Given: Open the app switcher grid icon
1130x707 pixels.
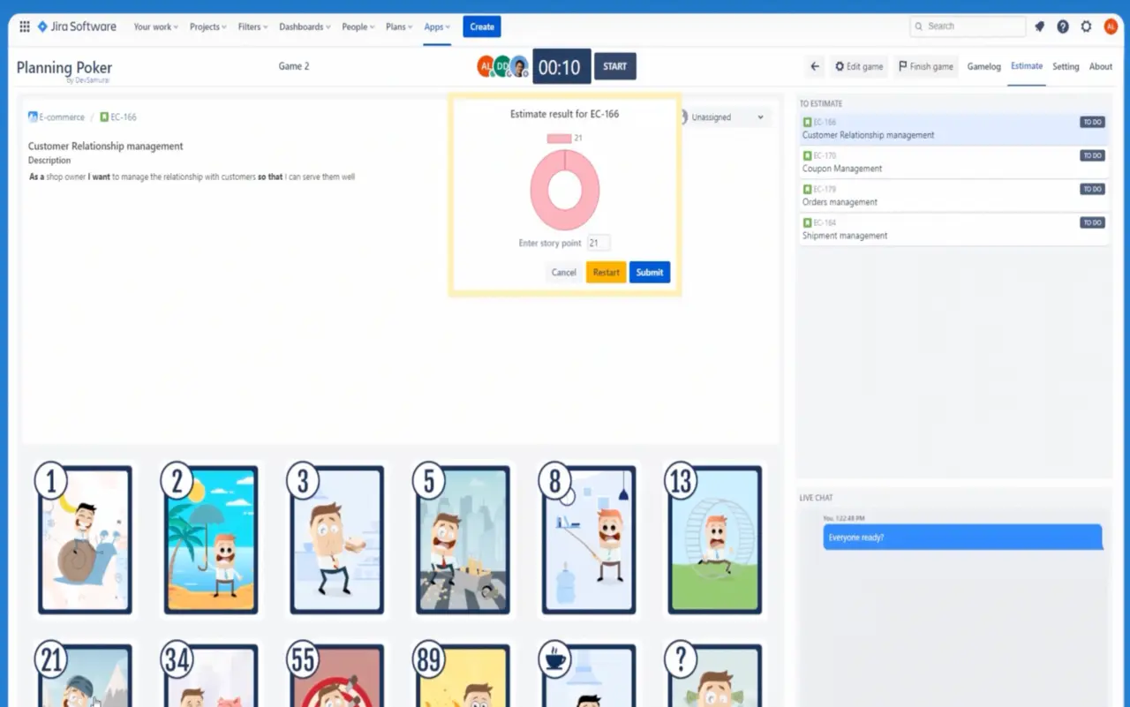Looking at the screenshot, I should (25, 26).
